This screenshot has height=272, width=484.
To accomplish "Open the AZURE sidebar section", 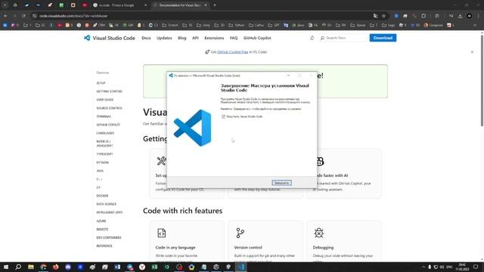I will (x=101, y=221).
